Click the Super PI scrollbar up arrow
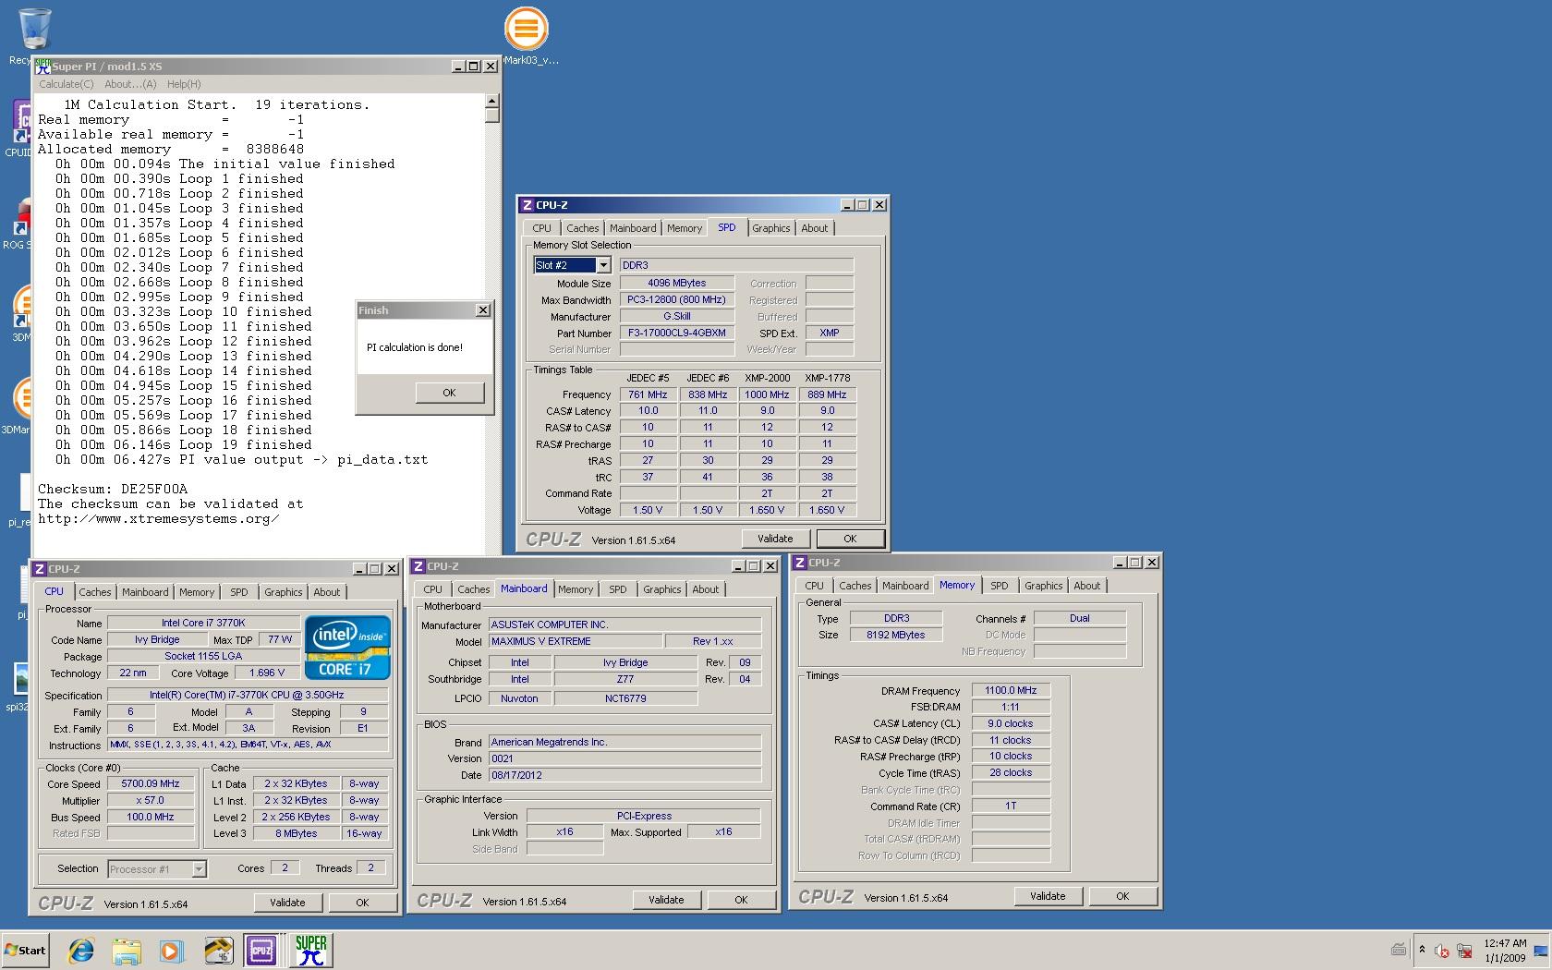 click(491, 102)
